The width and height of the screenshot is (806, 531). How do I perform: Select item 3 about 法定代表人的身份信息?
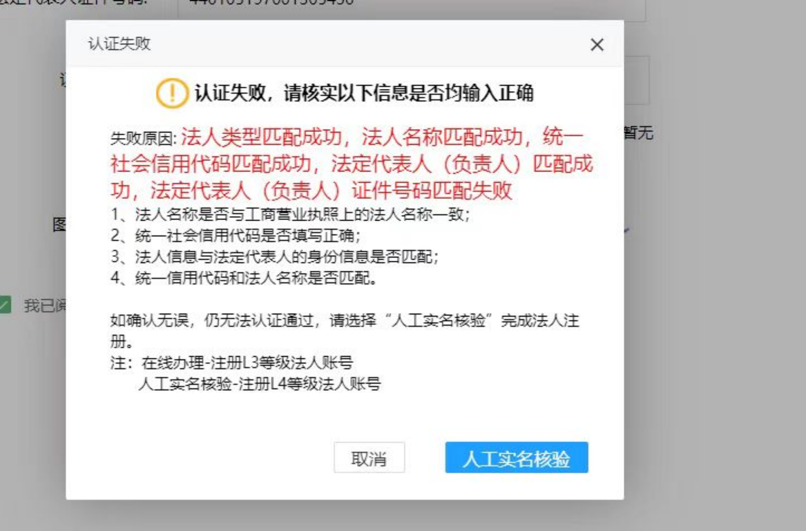click(x=275, y=257)
